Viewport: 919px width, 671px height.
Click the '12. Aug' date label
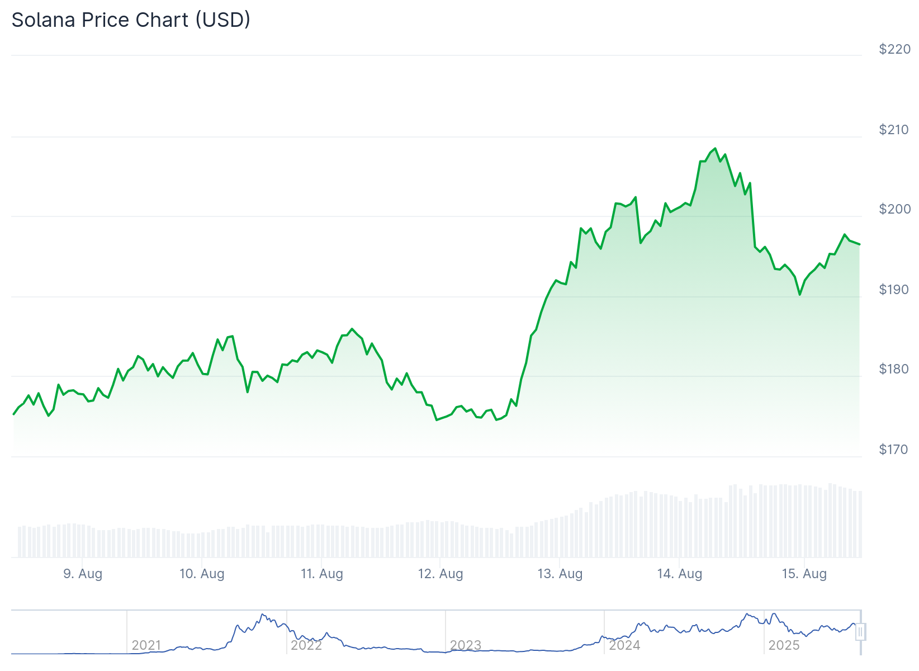(x=440, y=574)
